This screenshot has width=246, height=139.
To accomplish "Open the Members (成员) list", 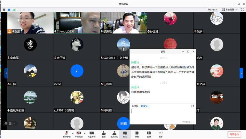I will pyautogui.click(x=114, y=134).
